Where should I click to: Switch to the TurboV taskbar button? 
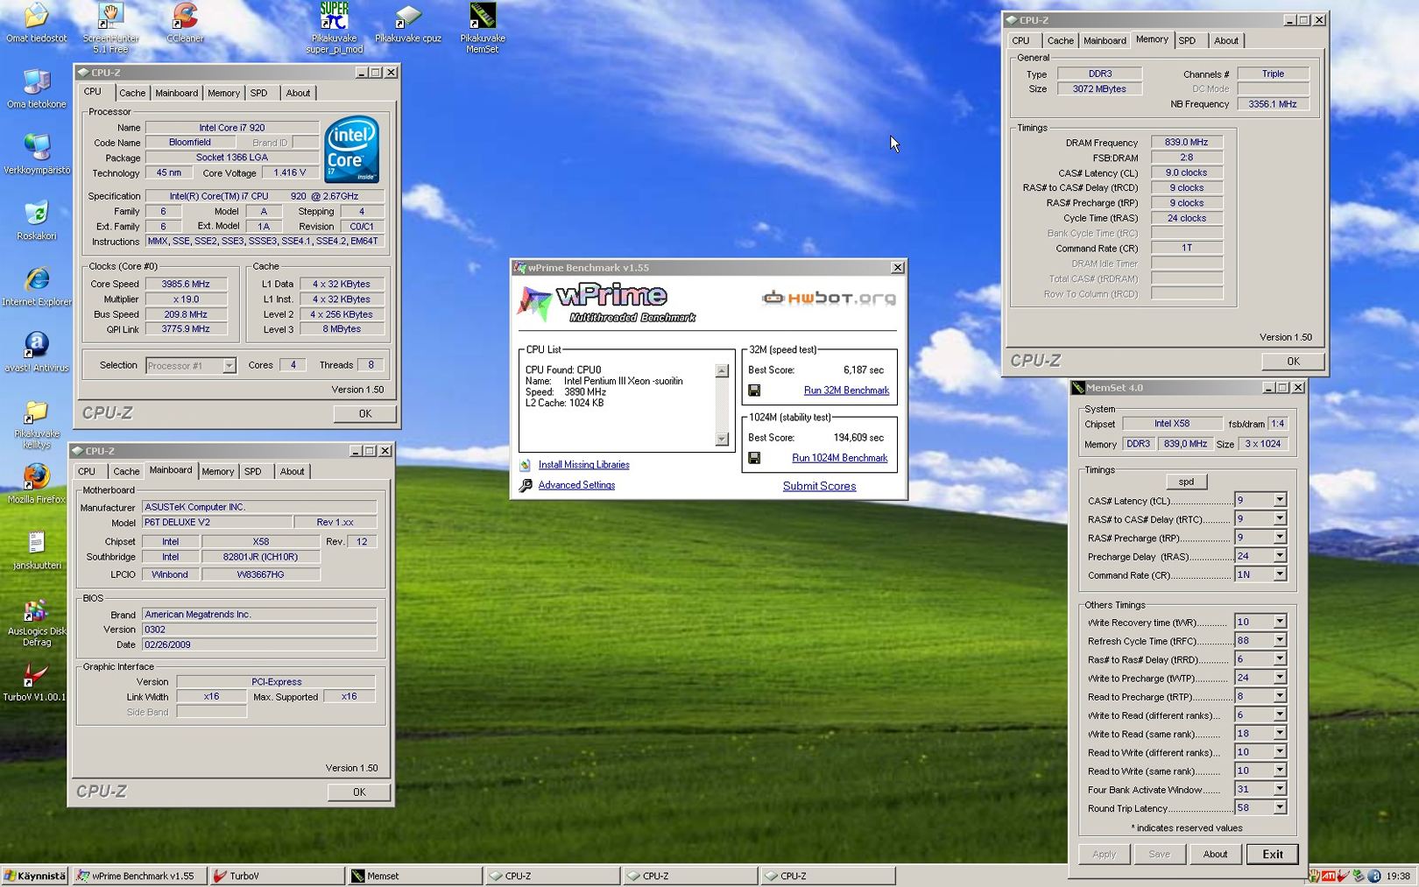(x=277, y=876)
